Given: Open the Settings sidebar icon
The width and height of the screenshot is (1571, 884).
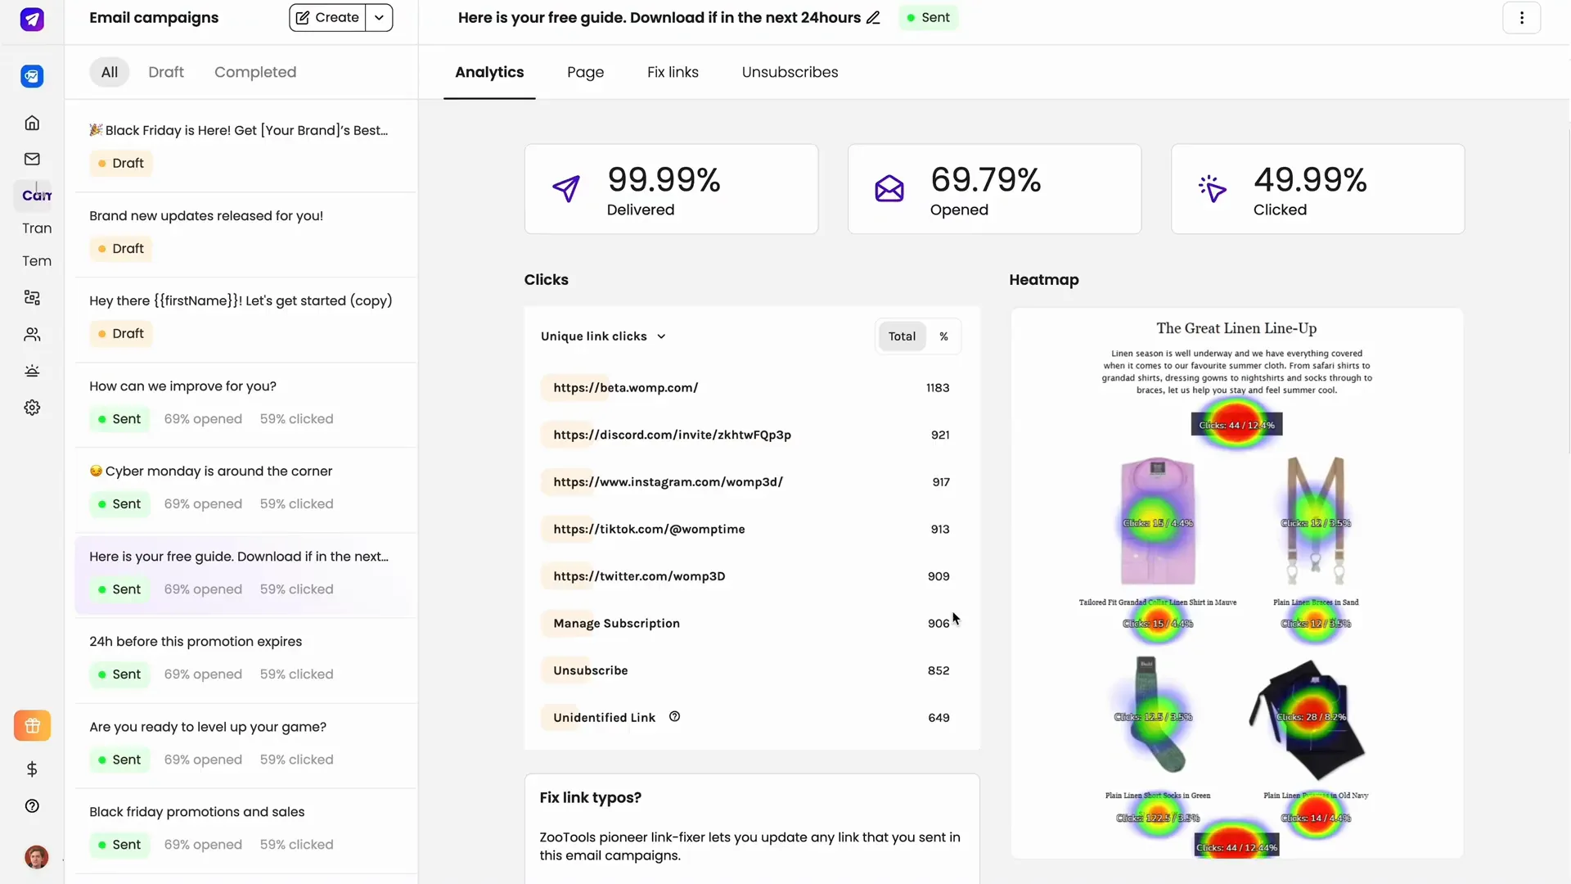Looking at the screenshot, I should (31, 407).
